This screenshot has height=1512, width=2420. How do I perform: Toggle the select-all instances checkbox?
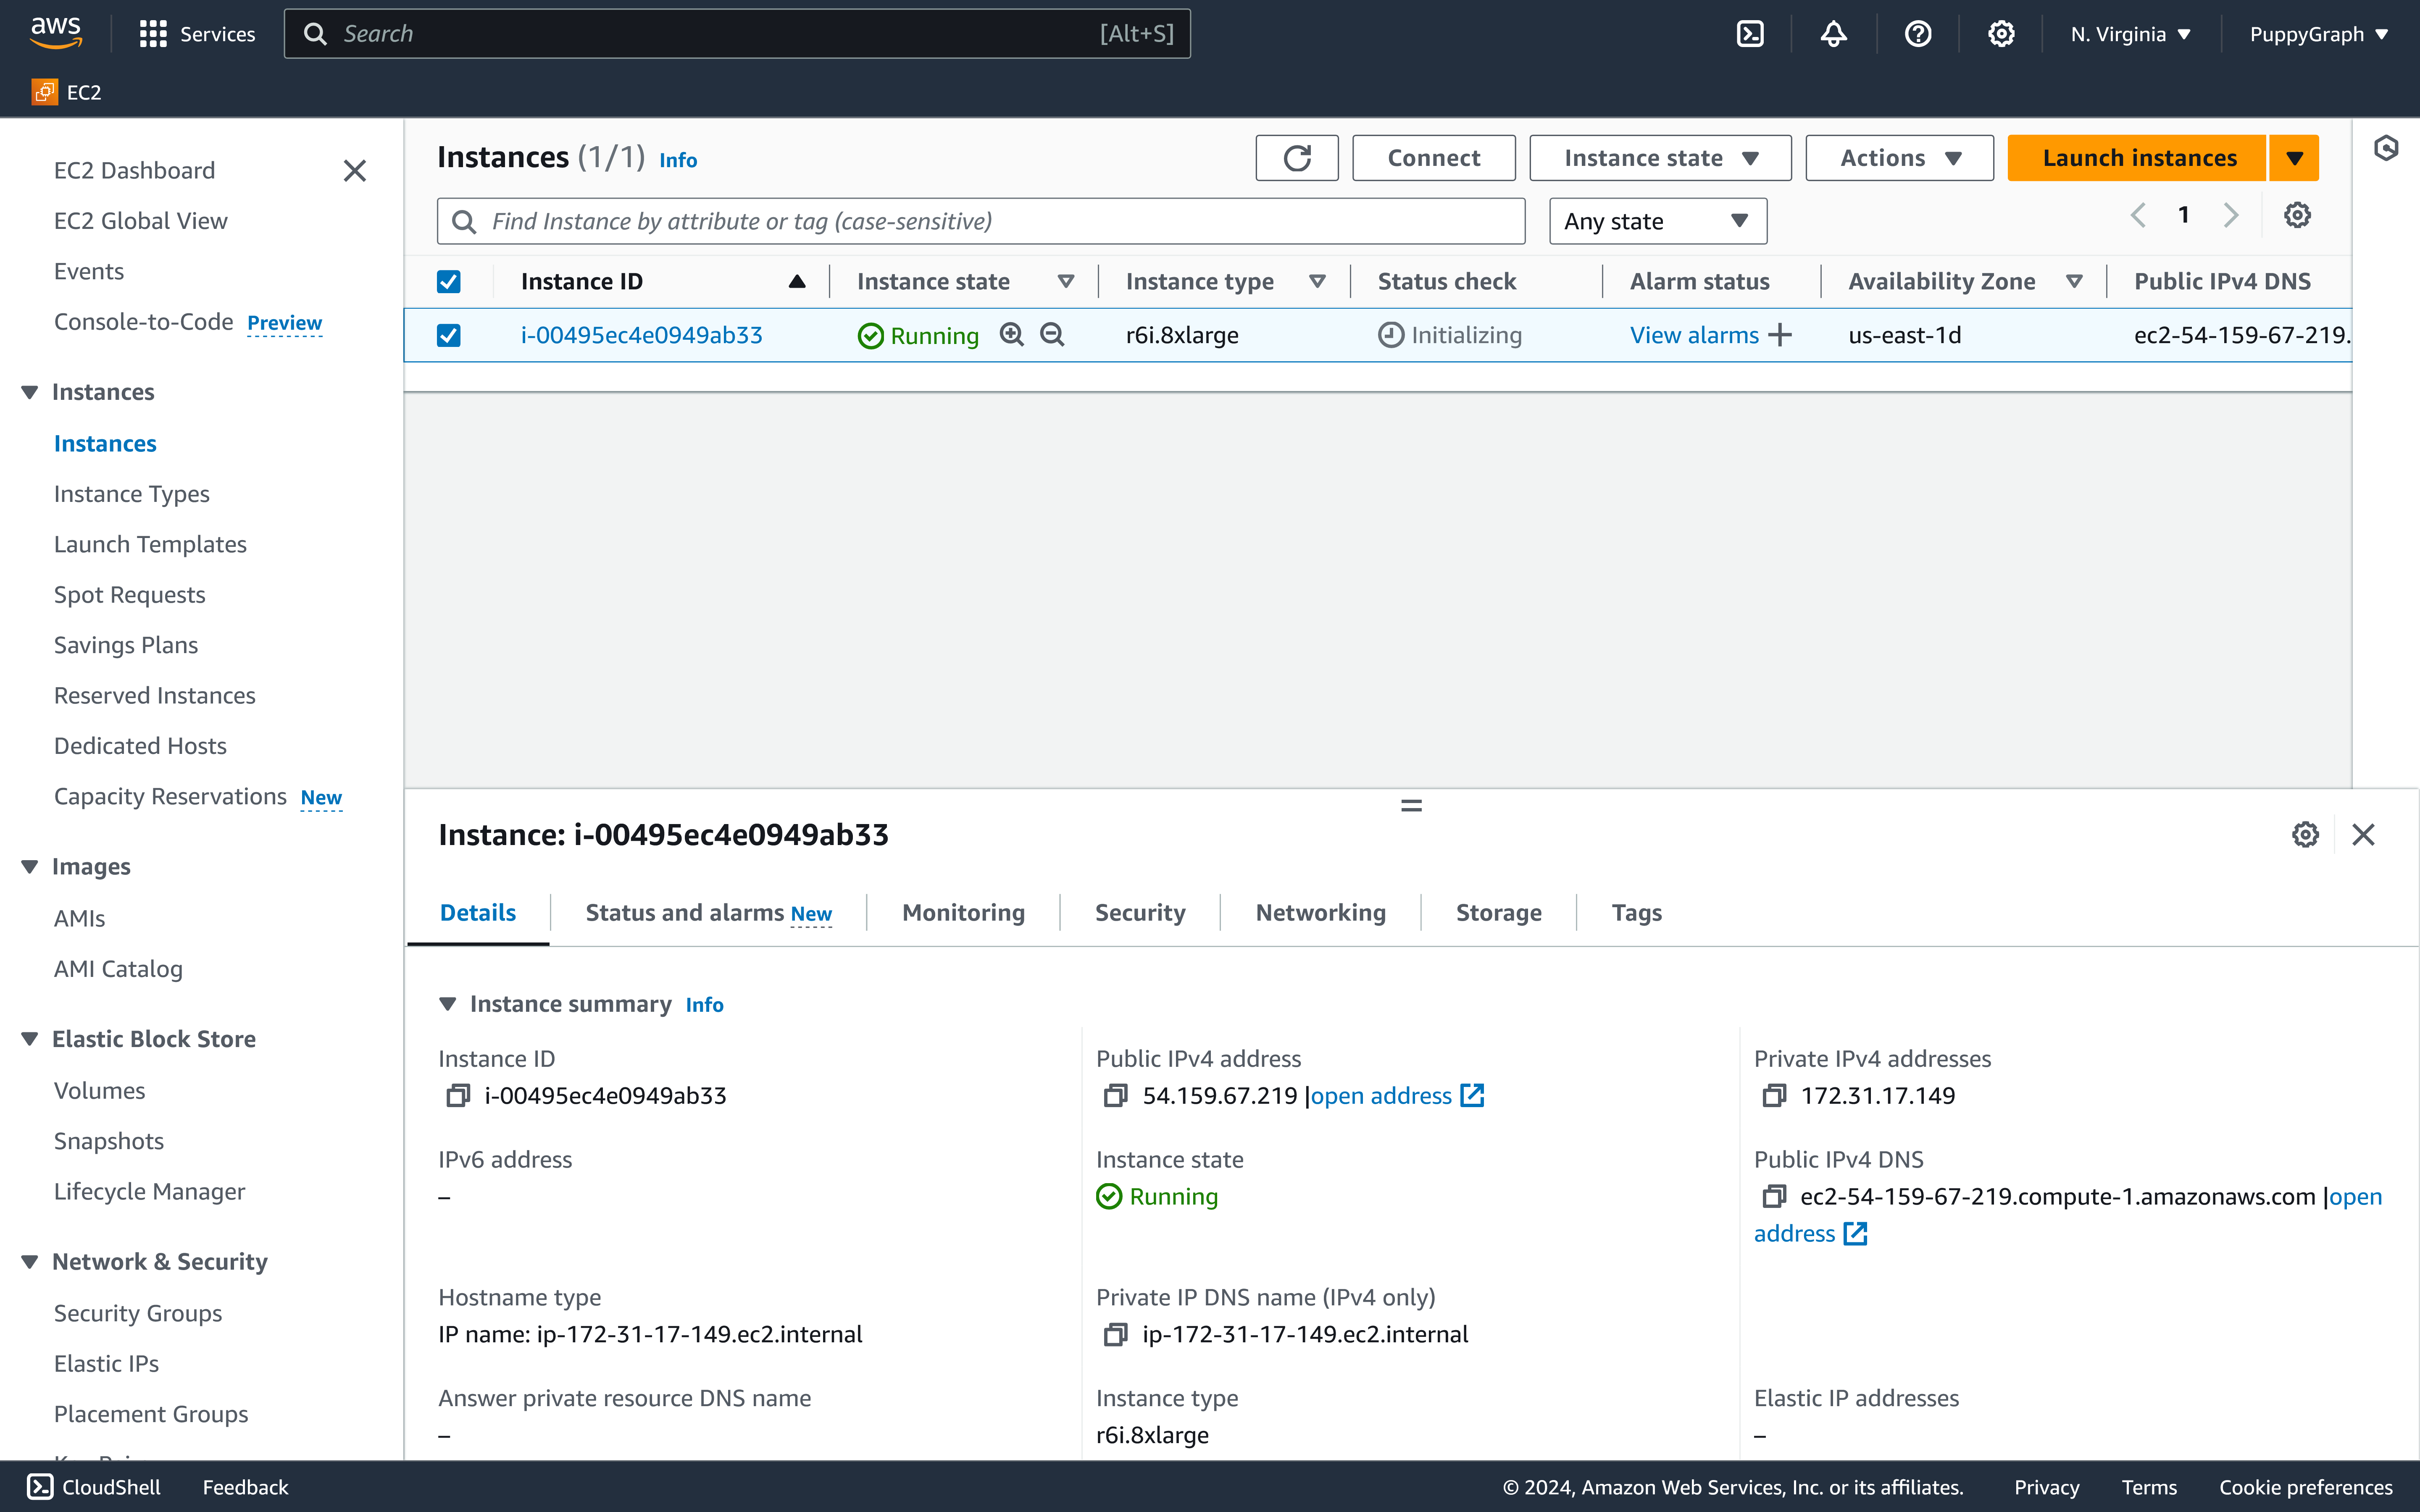(x=449, y=282)
